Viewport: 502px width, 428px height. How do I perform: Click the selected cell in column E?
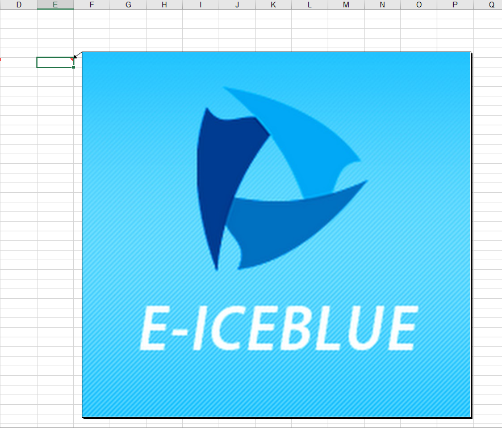tap(56, 62)
